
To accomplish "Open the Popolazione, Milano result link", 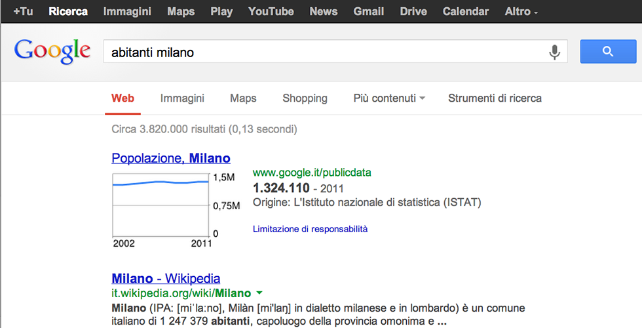I will [171, 158].
